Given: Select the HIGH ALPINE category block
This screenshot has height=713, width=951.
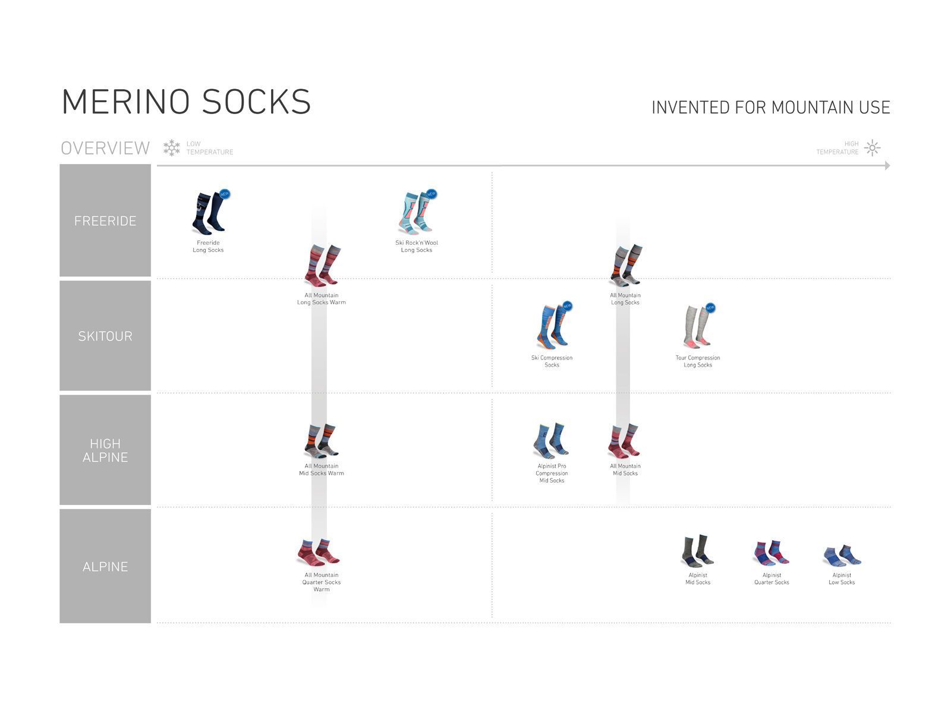Looking at the screenshot, I should pos(105,450).
